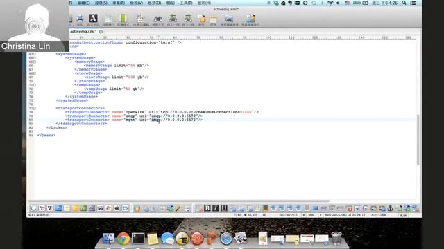This screenshot has height=249, width=444.
Task: Click the Find in Files icon
Action: tap(229, 19)
